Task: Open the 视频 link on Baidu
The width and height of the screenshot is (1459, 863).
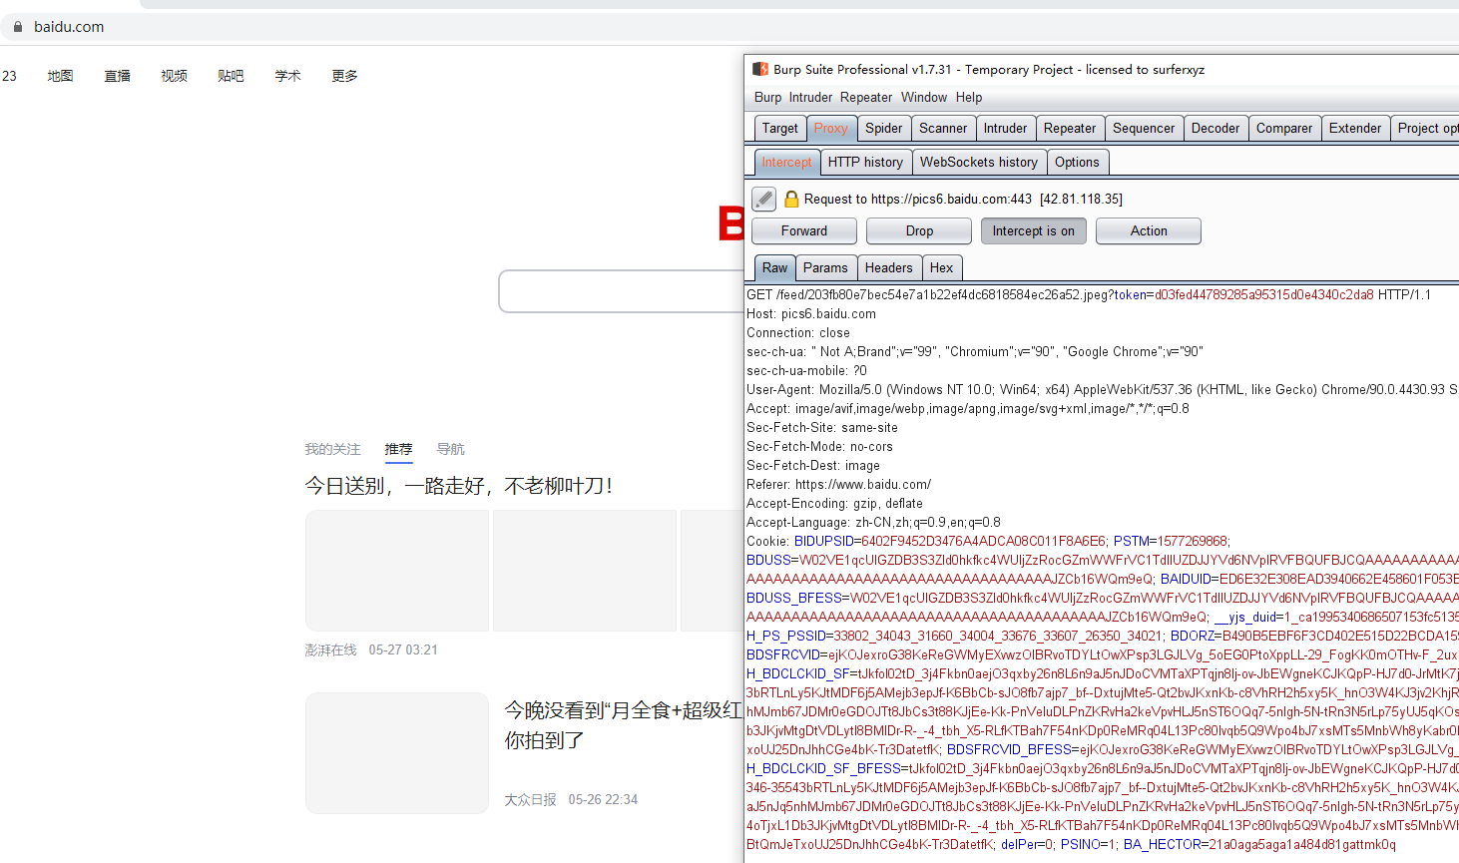Action: click(174, 76)
